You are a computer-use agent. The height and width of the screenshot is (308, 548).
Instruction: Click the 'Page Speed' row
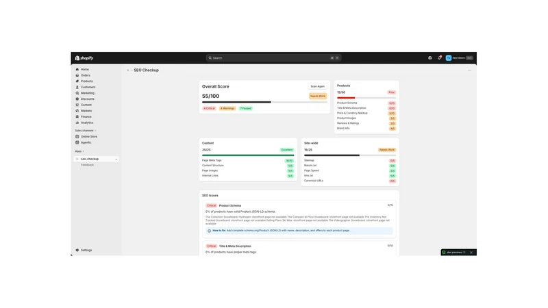[x=350, y=170]
